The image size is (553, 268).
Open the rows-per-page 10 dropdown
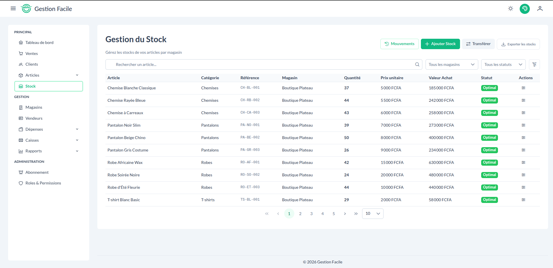pyautogui.click(x=373, y=214)
